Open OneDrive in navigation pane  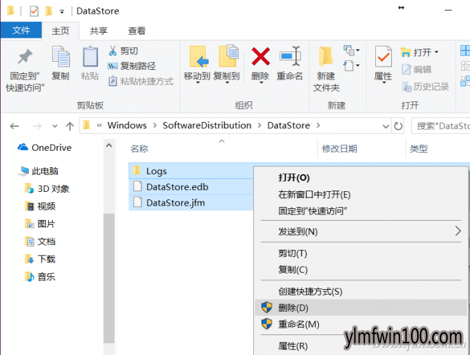[45, 147]
